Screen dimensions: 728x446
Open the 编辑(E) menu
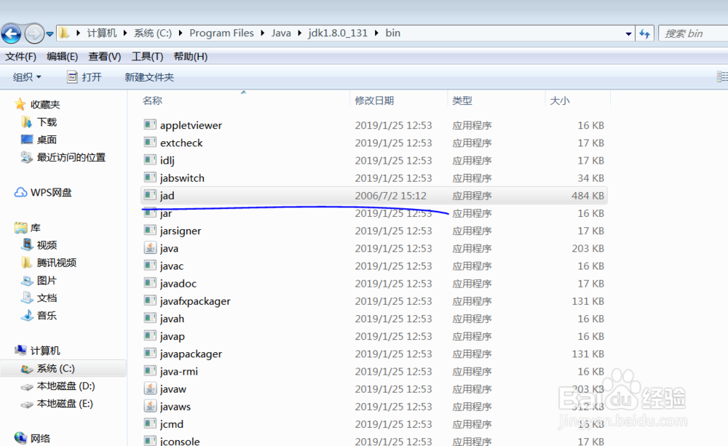coord(62,57)
